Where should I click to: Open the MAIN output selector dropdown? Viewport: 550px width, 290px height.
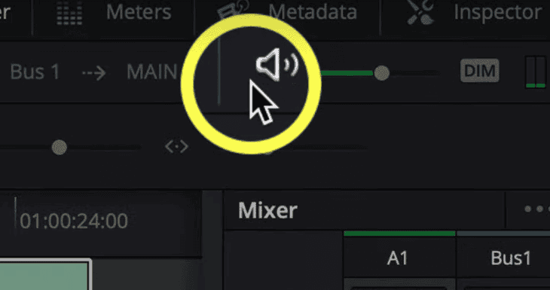[151, 72]
